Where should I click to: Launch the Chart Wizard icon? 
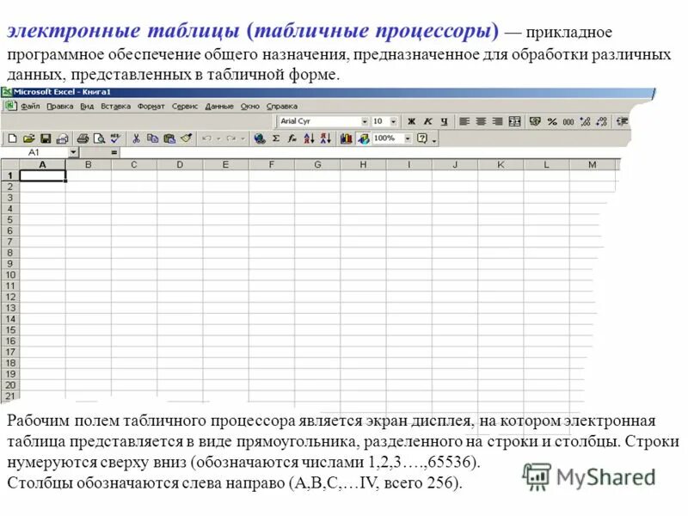pyautogui.click(x=347, y=138)
